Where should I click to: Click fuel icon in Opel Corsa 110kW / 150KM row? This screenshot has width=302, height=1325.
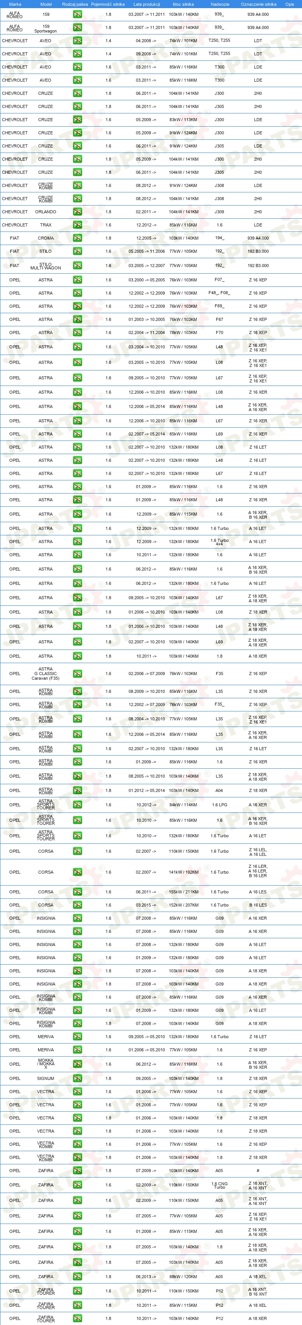coord(77,851)
